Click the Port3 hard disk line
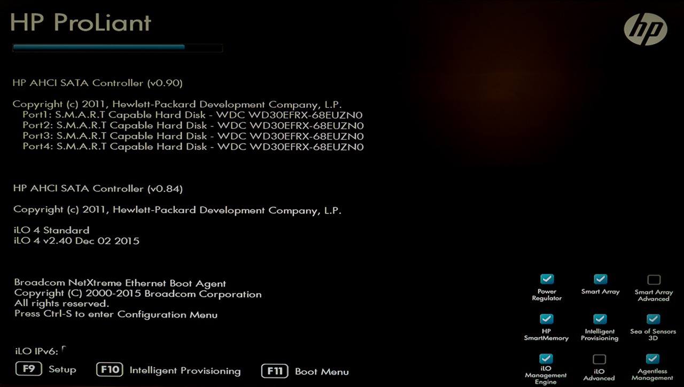 point(193,136)
